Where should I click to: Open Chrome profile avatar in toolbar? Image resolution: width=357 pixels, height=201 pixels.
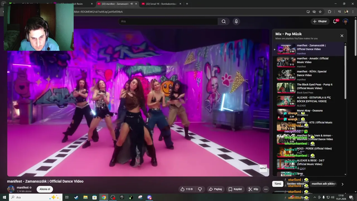pos(346,12)
